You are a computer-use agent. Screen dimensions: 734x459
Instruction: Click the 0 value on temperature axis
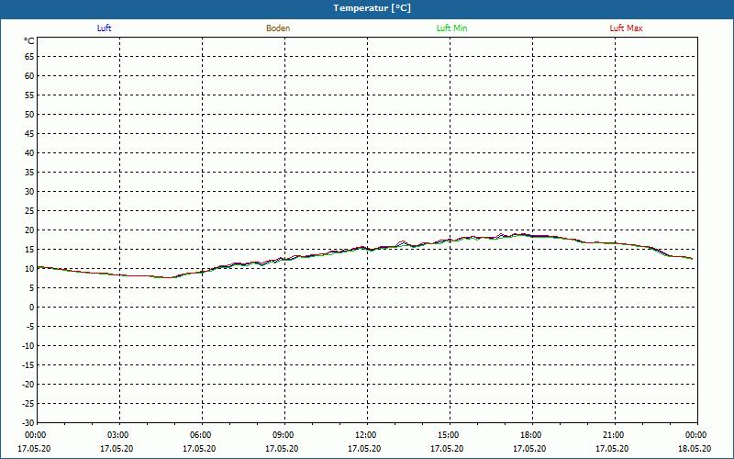[x=32, y=308]
